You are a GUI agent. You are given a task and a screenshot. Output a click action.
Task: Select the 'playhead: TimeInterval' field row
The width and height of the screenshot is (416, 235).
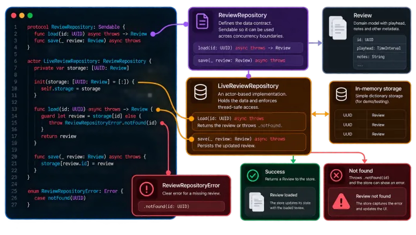click(x=380, y=48)
